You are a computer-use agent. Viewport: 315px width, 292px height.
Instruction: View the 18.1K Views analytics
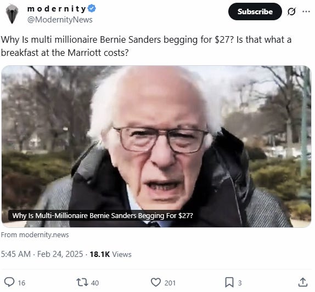coord(110,254)
